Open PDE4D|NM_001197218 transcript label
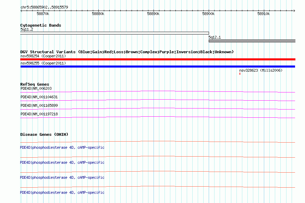This screenshot has height=203, width=305. point(39,114)
